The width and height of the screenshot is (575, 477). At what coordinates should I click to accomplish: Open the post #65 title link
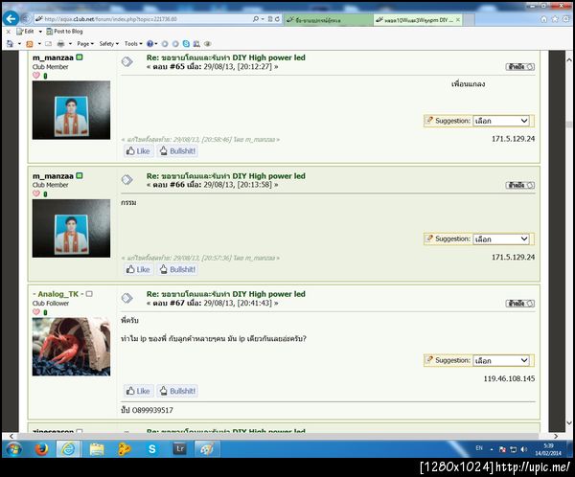225,57
